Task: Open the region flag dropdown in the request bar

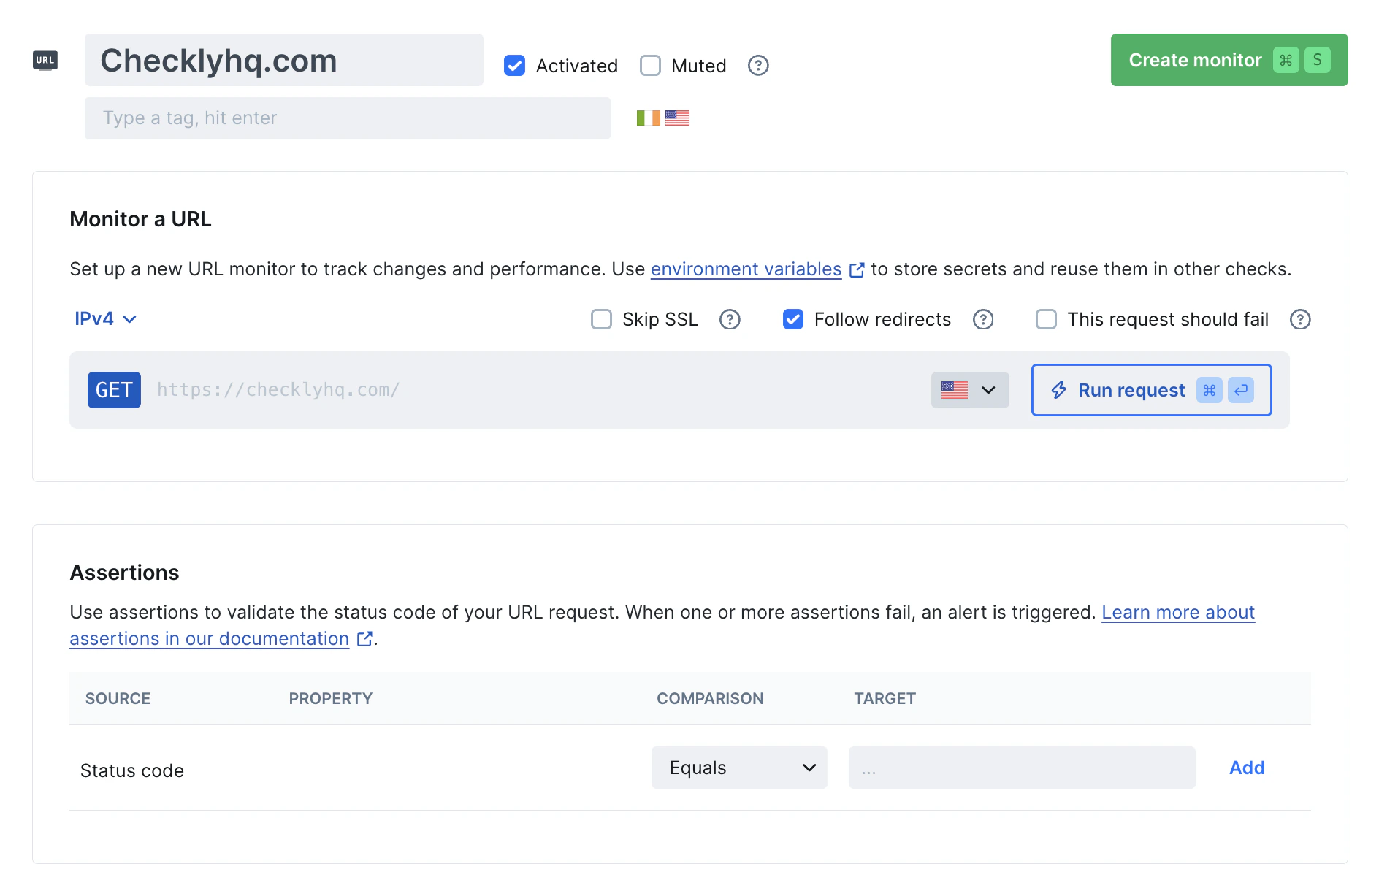Action: 969,390
